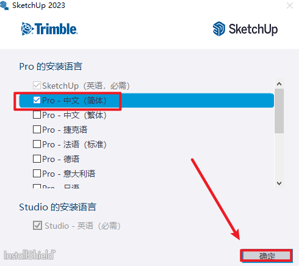
Task: Uncheck Pro - 中文 (简体) checkbox
Action: (37, 100)
